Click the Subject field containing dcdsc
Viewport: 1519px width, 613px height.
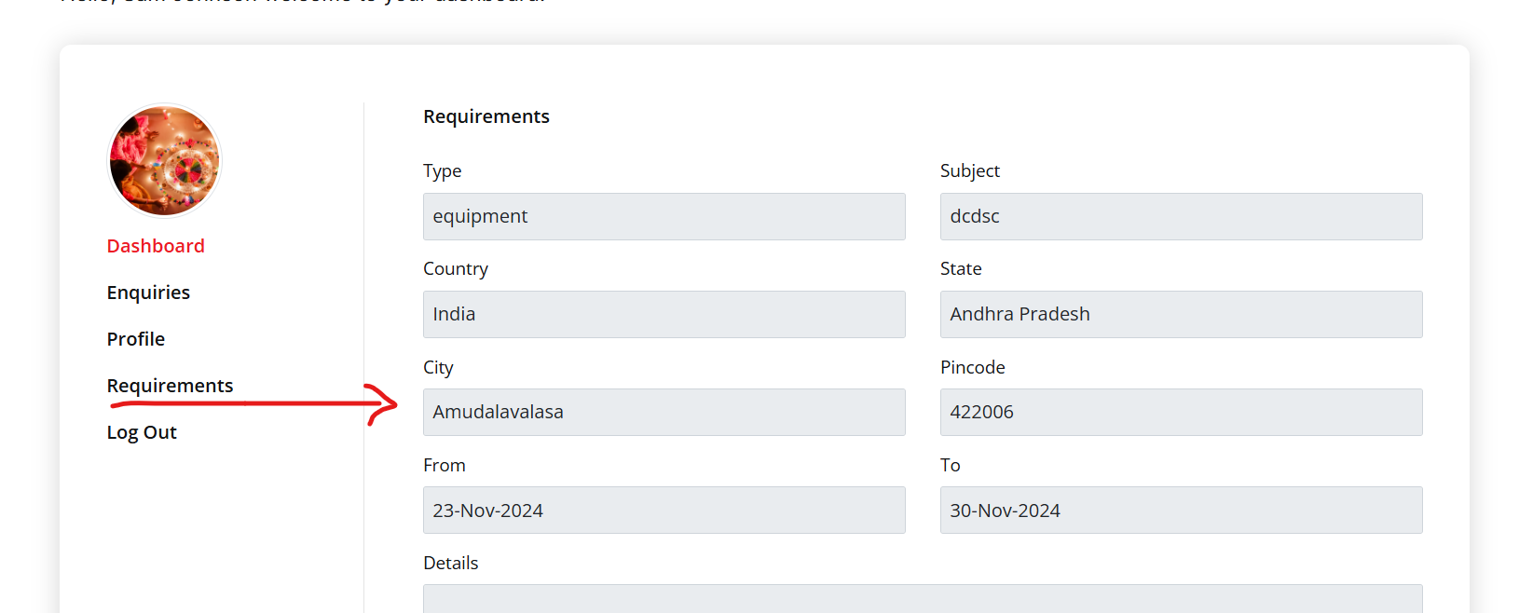(1181, 216)
